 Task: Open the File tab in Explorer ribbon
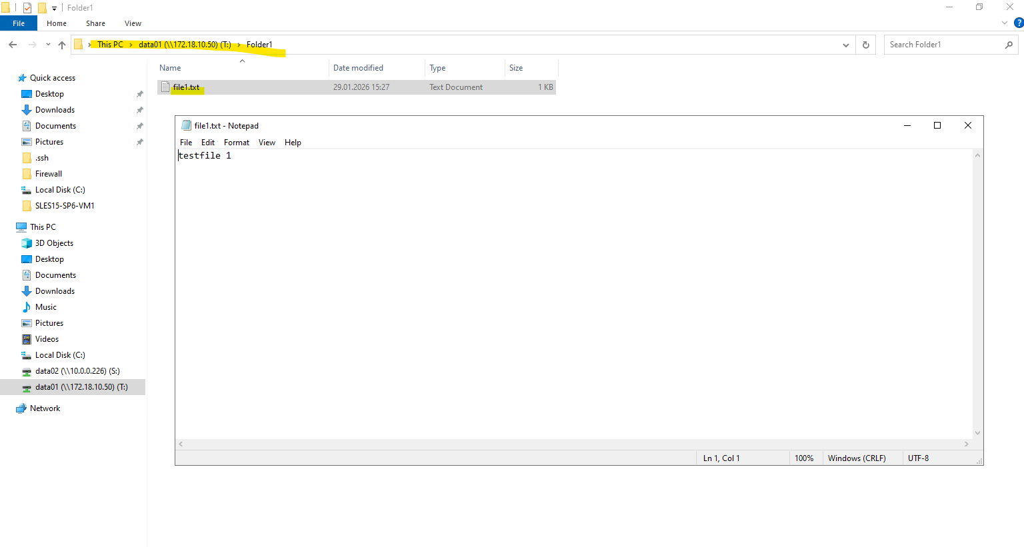coord(19,23)
